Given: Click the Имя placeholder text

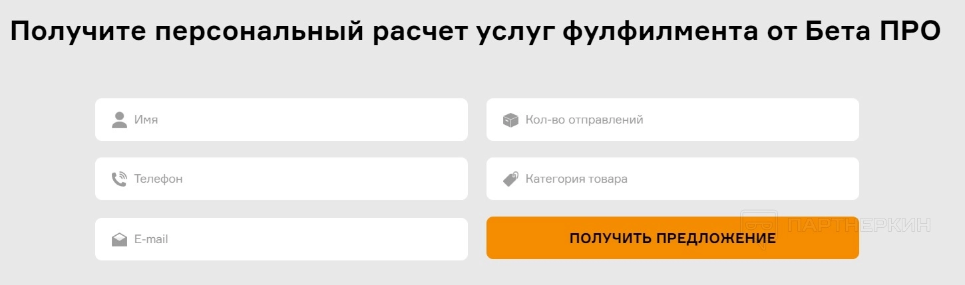Looking at the screenshot, I should [146, 120].
